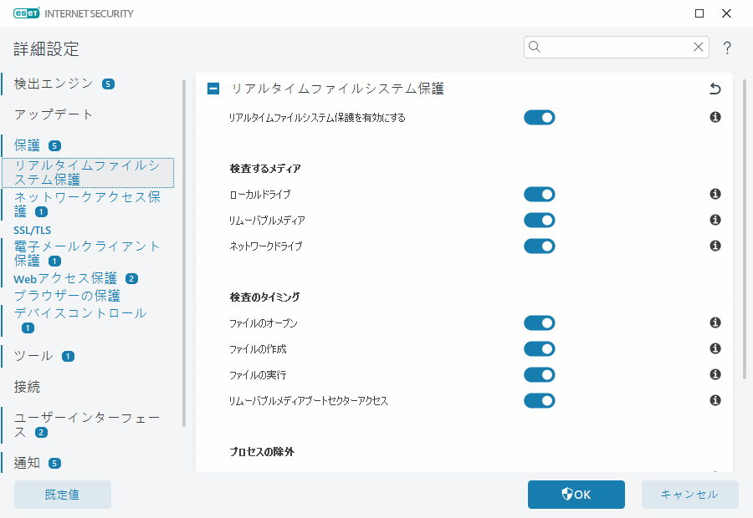
Task: Clear the search field with the X icon
Action: point(699,48)
